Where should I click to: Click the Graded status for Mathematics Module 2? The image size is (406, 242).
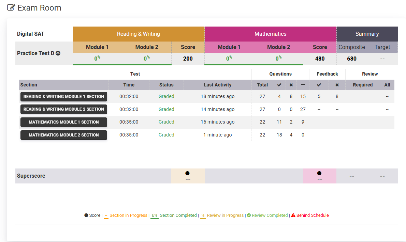click(166, 135)
